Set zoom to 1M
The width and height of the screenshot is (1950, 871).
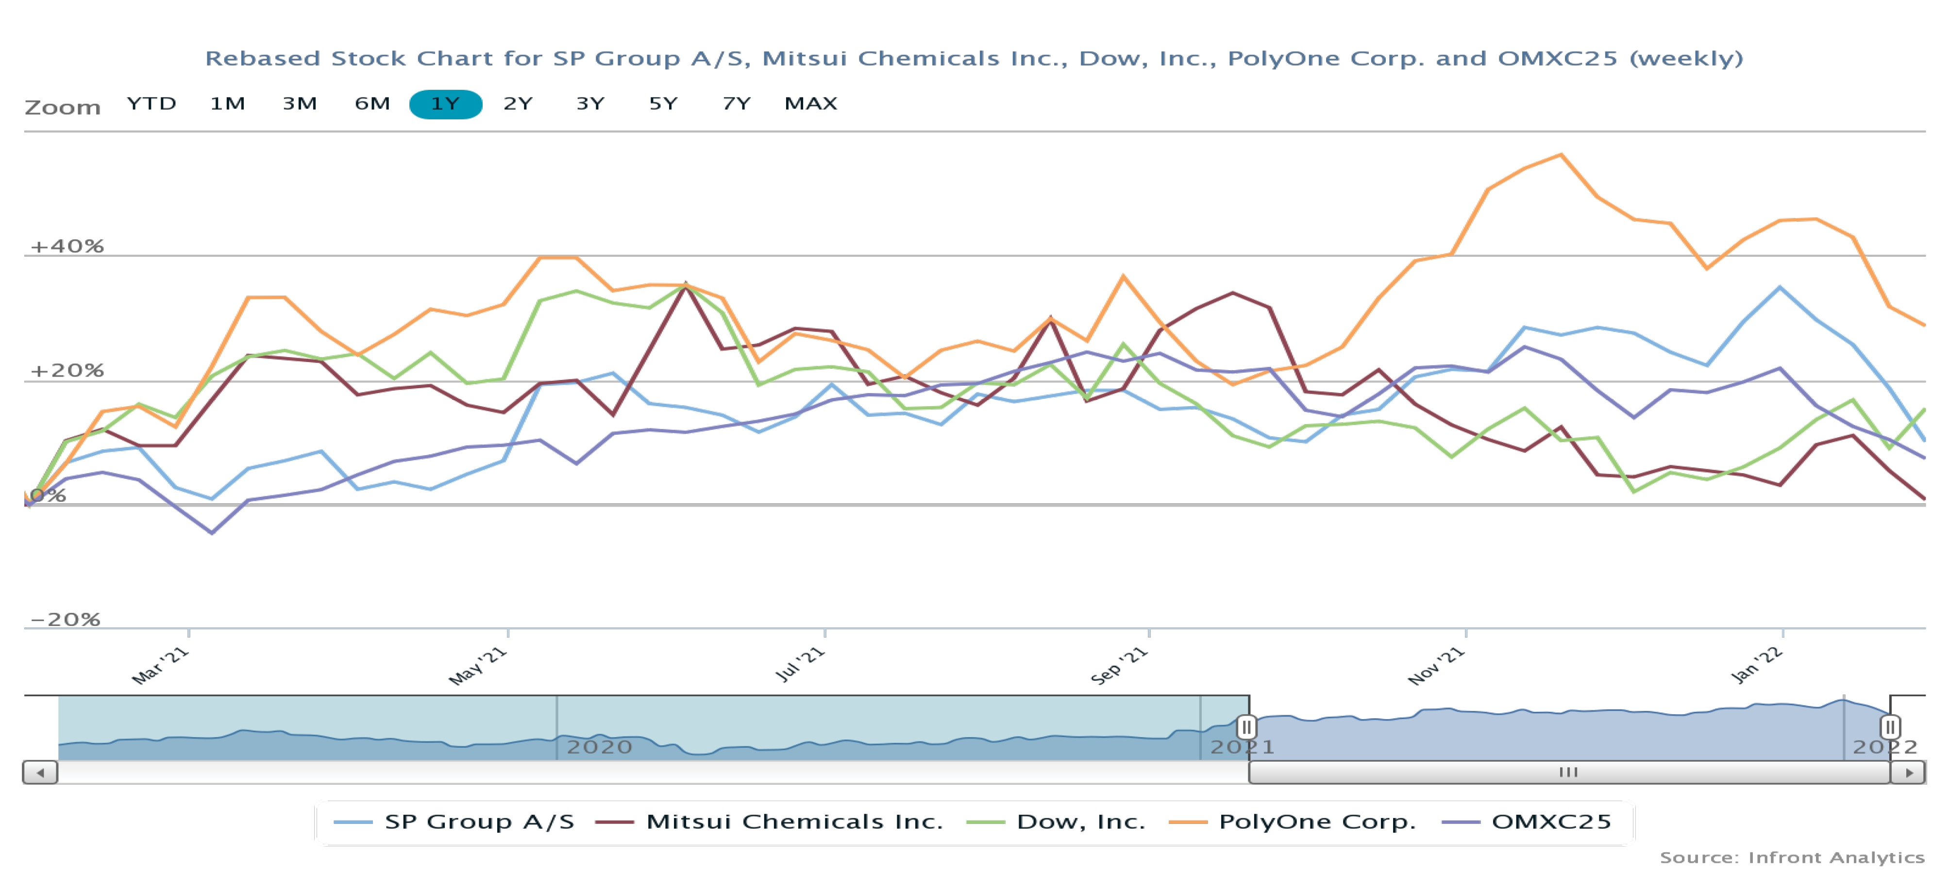pyautogui.click(x=227, y=104)
